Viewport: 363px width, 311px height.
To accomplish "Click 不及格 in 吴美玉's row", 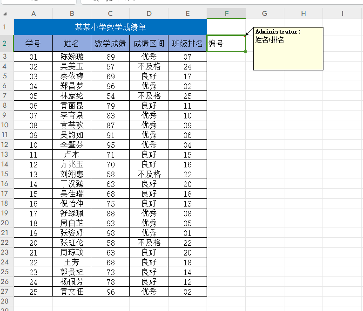I will tap(149, 67).
